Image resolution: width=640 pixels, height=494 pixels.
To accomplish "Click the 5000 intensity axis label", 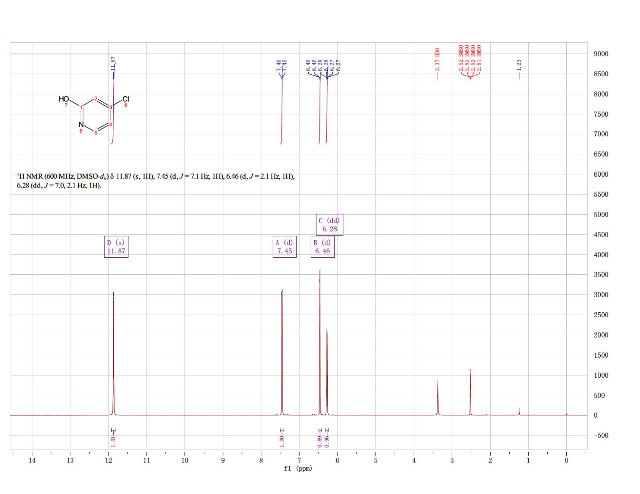I will coord(601,215).
